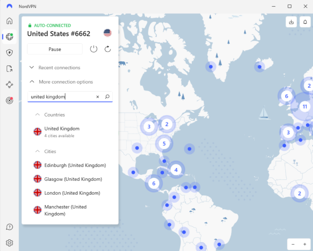Select the VPN globe icon in sidebar
Image resolution: width=313 pixels, height=251 pixels.
tap(9, 37)
